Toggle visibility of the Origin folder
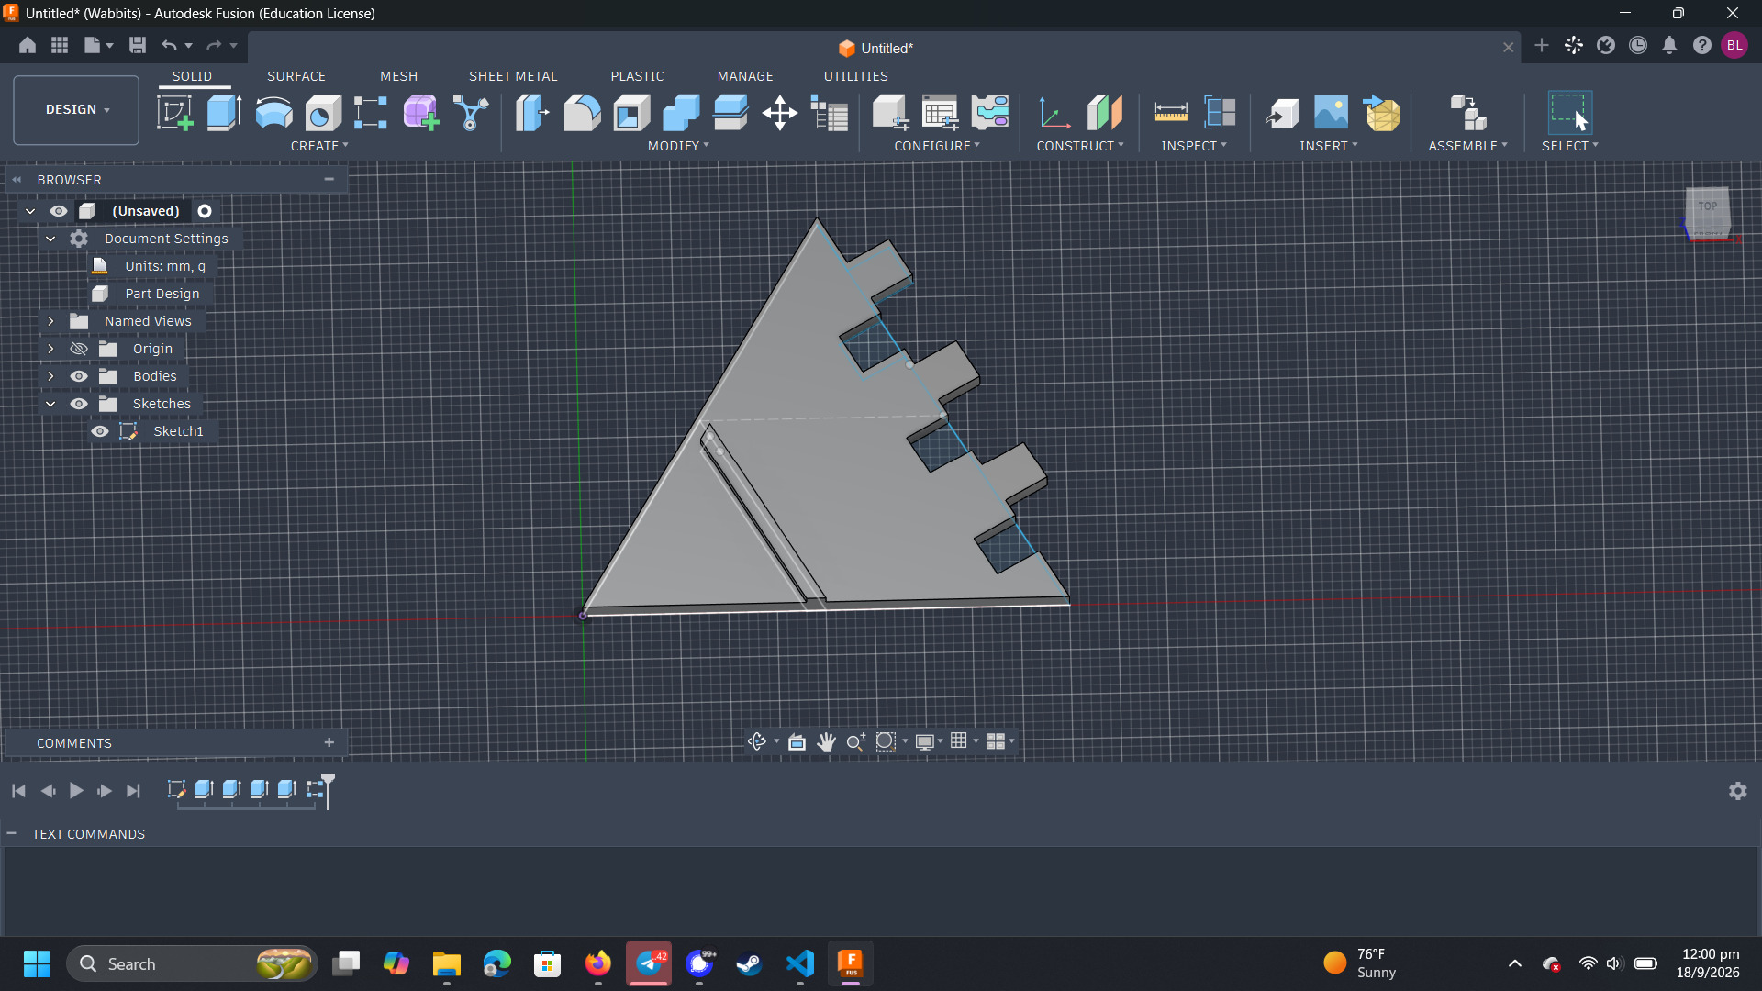This screenshot has width=1762, height=991. point(79,349)
